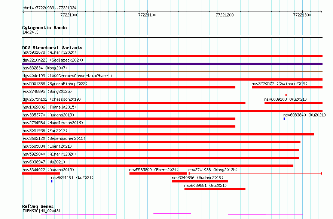Click nsv1069806 (Thareja2015) label
The width and height of the screenshot is (333, 219).
[x=49, y=107]
